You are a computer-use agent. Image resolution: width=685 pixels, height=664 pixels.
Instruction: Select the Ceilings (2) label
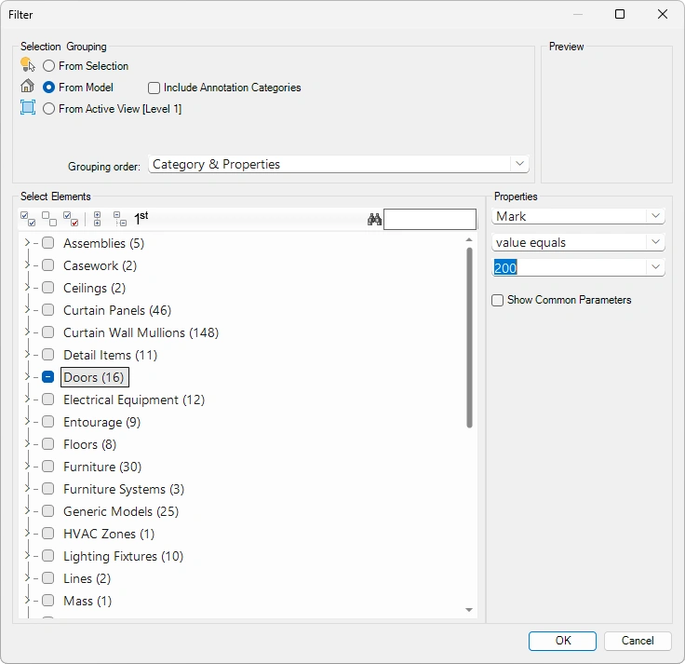click(94, 288)
